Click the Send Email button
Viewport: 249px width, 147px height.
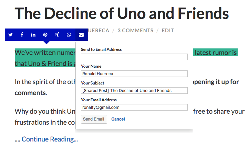[x=94, y=119]
